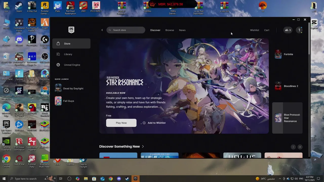324x182 pixels.
Task: Open the Store section in Epic sidebar
Action: click(x=71, y=43)
